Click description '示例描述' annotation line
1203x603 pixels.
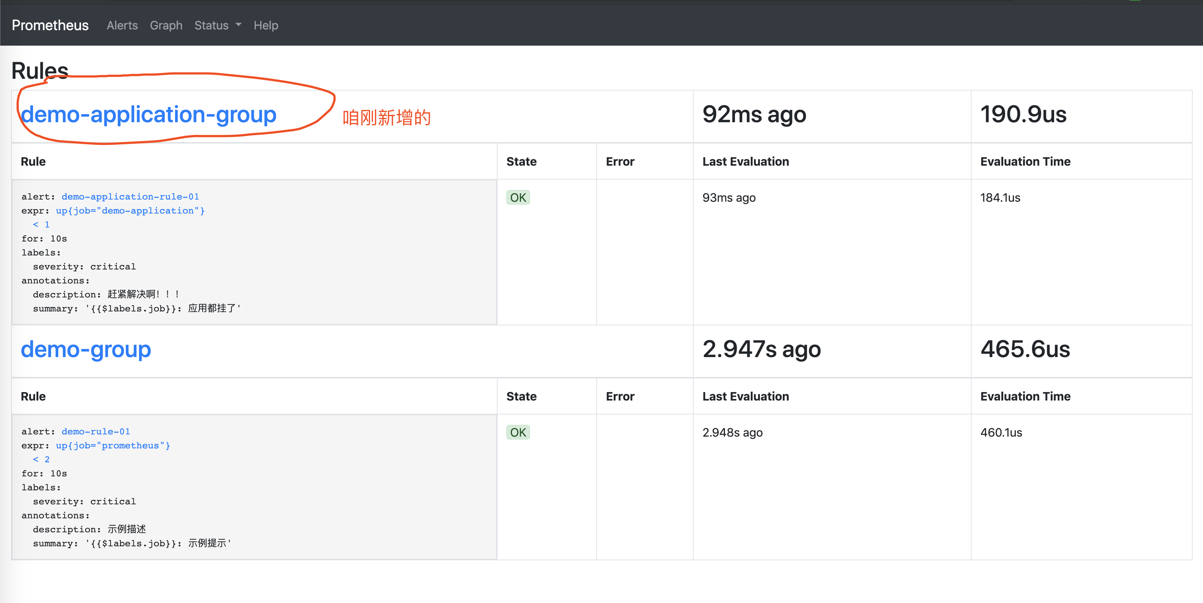(x=89, y=529)
